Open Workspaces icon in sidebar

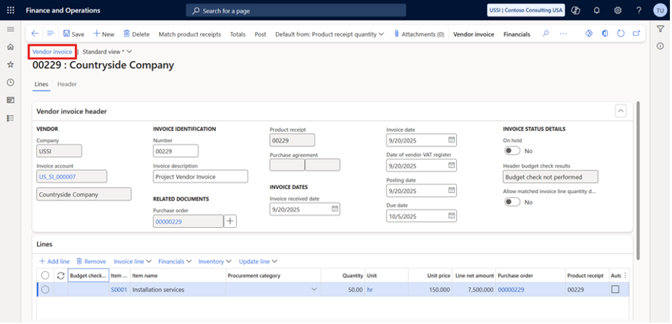pyautogui.click(x=11, y=100)
